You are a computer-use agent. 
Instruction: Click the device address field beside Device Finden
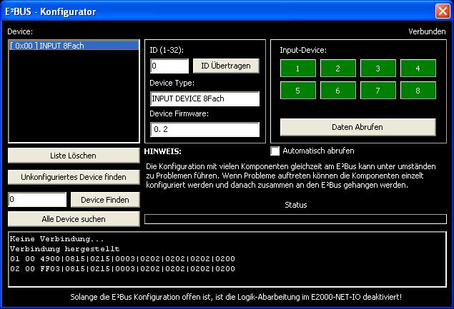pyautogui.click(x=37, y=200)
